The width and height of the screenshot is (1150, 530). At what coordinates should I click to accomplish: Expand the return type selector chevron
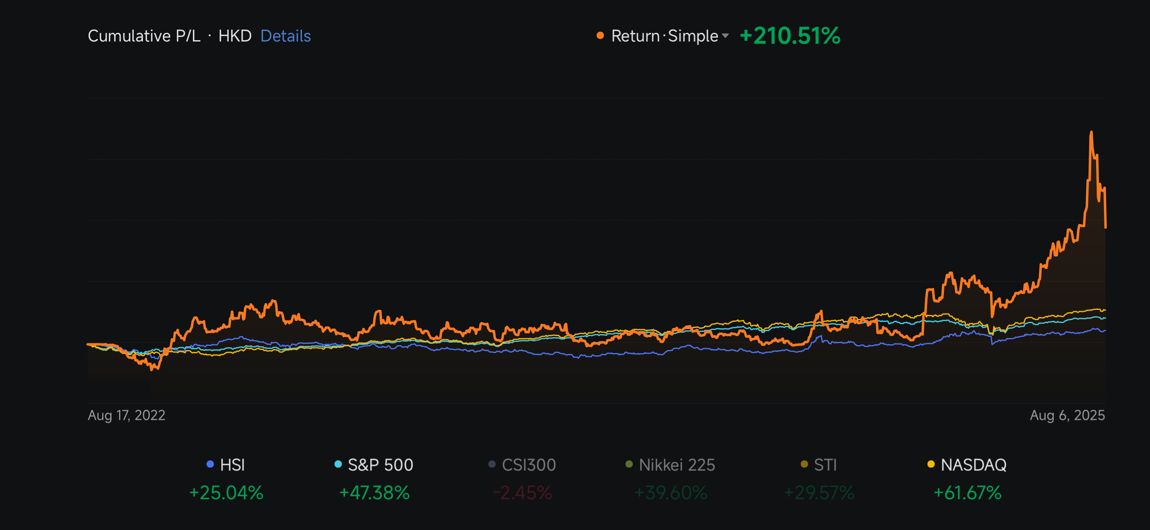725,36
